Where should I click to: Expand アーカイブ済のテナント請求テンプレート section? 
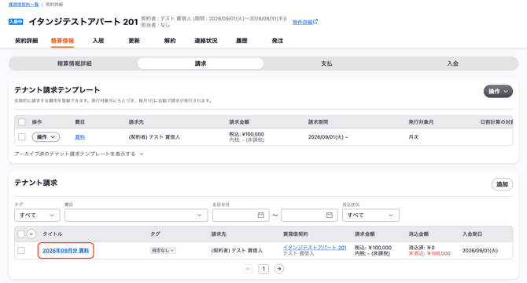(x=79, y=154)
